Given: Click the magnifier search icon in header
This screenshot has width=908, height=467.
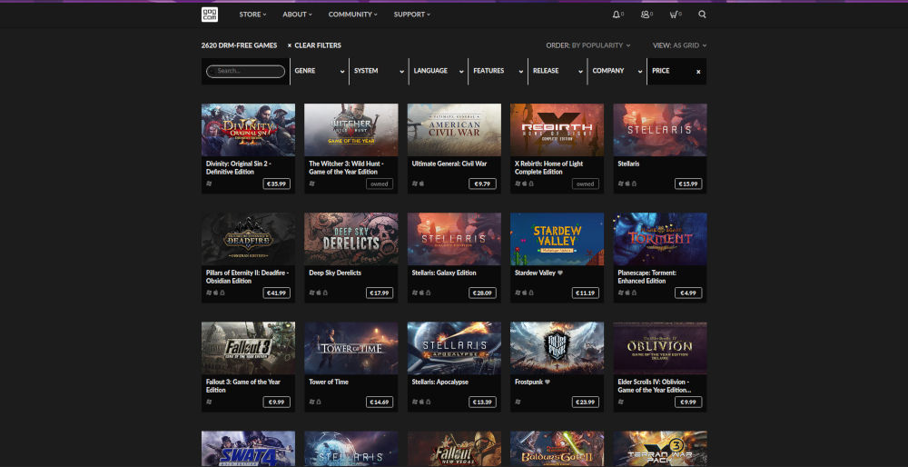Looking at the screenshot, I should [702, 15].
